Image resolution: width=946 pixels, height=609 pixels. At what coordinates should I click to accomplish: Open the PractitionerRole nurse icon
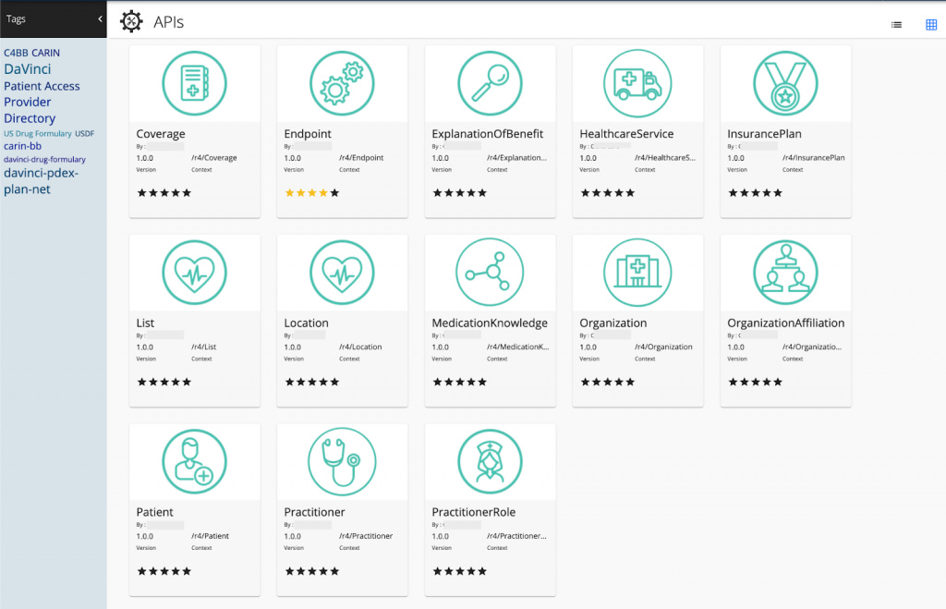490,462
